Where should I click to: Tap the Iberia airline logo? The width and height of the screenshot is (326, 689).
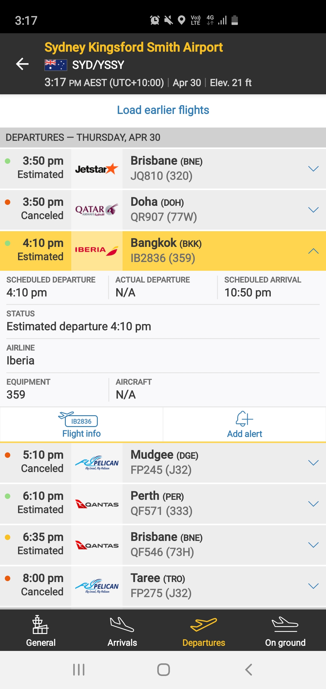97,251
